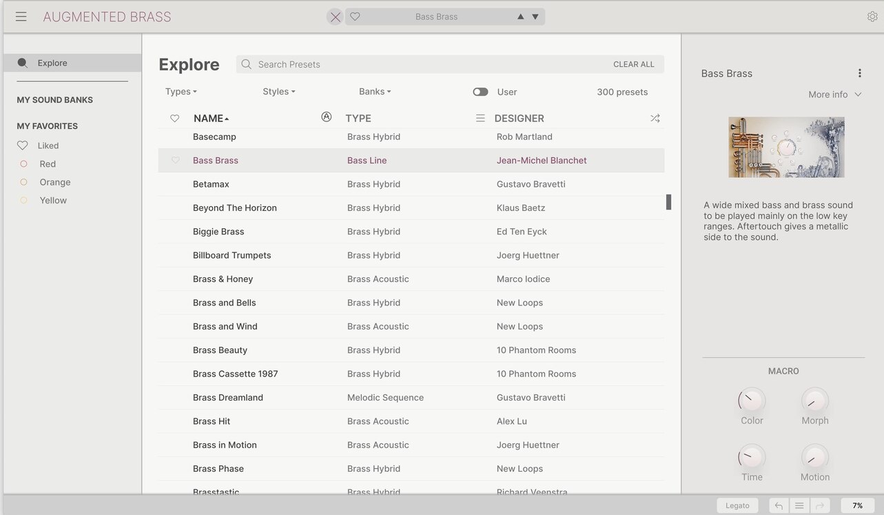Image resolution: width=884 pixels, height=515 pixels.
Task: Click the Color macro knob
Action: coord(752,400)
